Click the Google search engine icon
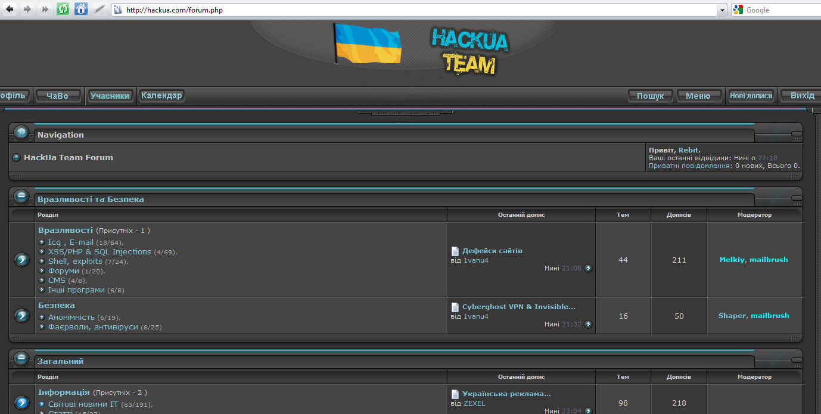821x414 pixels. pos(739,10)
